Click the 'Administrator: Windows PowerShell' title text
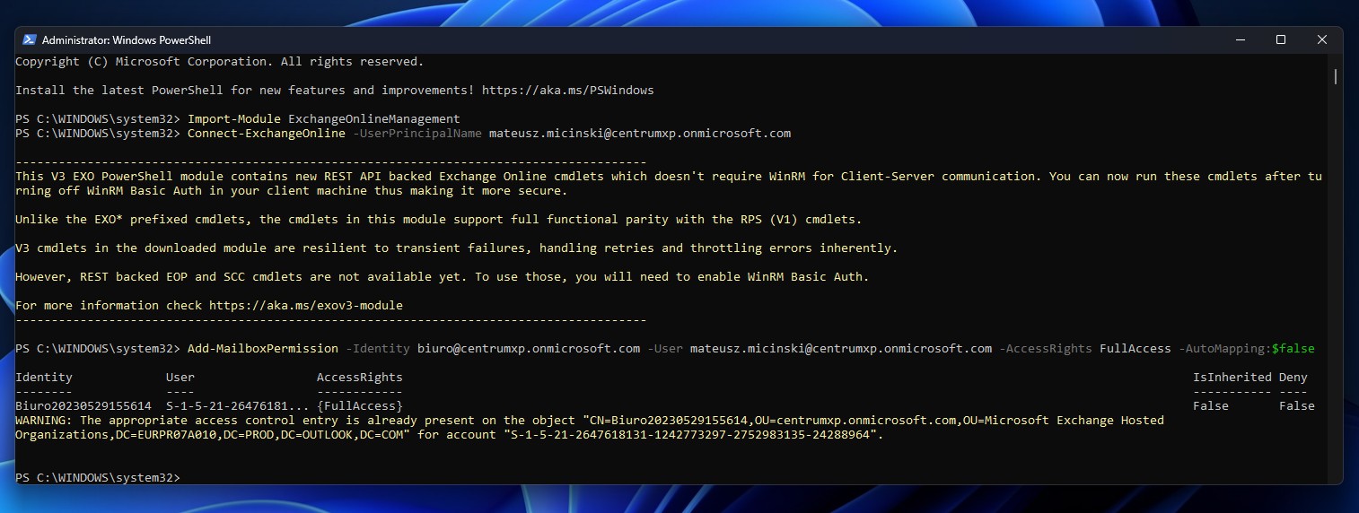 [127, 39]
